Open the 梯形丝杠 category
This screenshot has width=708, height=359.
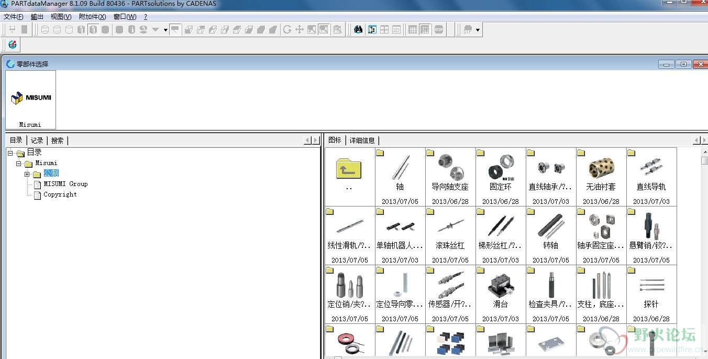click(x=501, y=235)
